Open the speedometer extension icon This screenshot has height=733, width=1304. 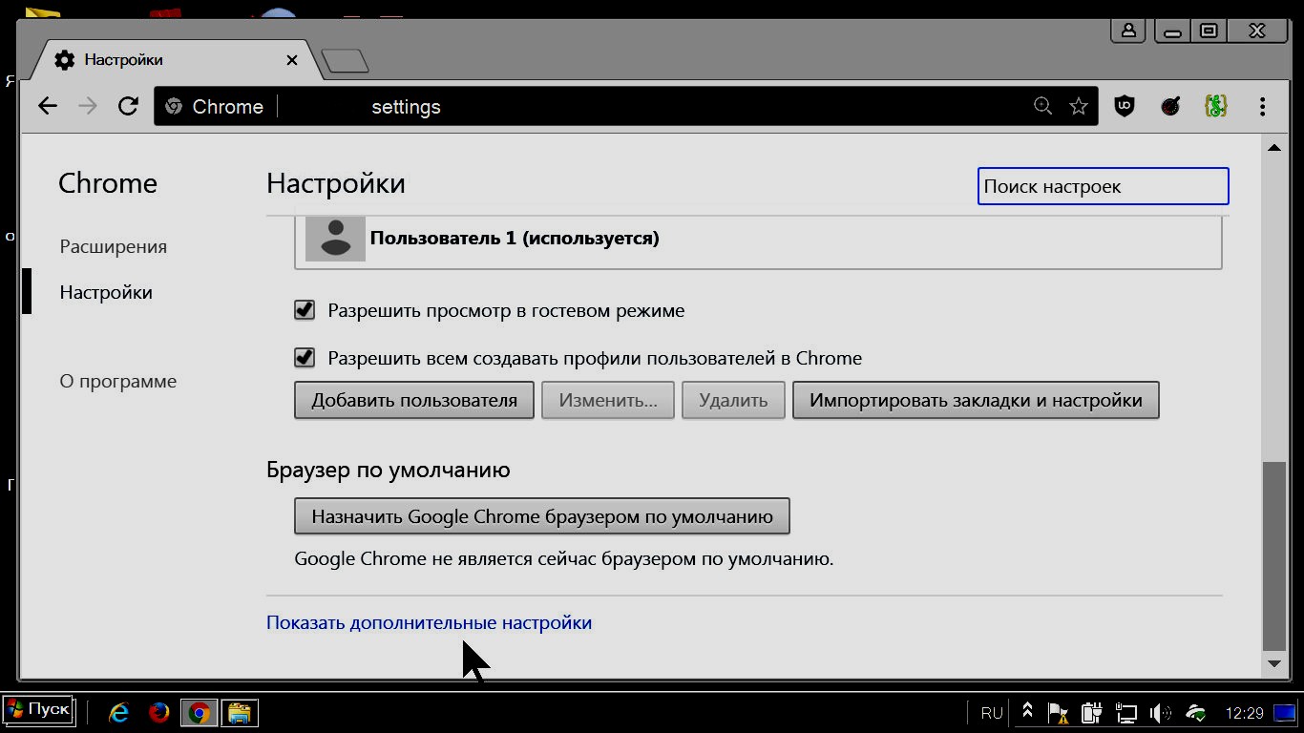pos(1170,107)
